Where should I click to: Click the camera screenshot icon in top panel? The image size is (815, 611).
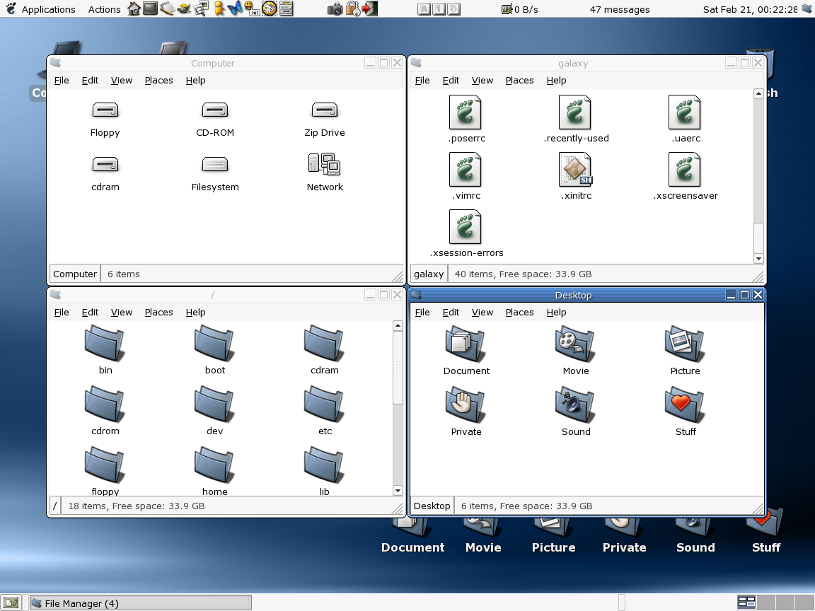(335, 9)
